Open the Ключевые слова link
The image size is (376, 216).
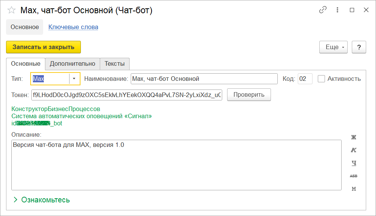click(73, 27)
